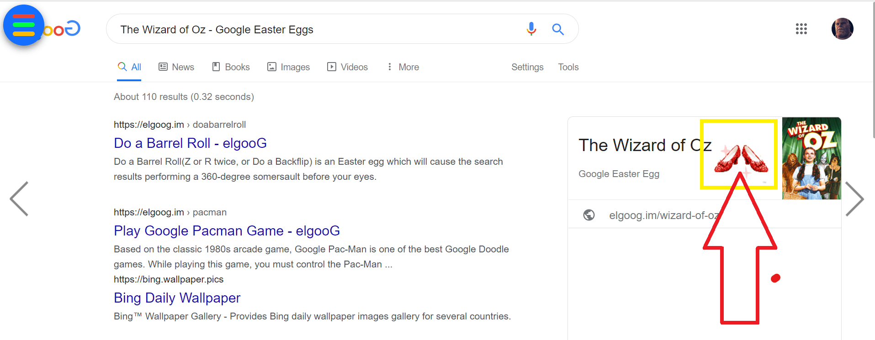
Task: Click the magnifying glass search button
Action: pyautogui.click(x=558, y=29)
